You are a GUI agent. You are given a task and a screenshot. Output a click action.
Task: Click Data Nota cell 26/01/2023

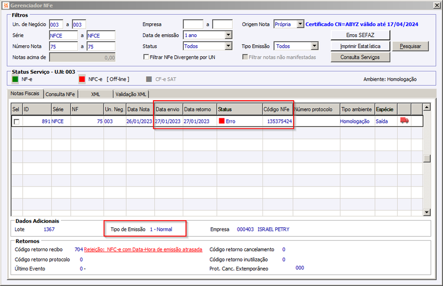139,121
